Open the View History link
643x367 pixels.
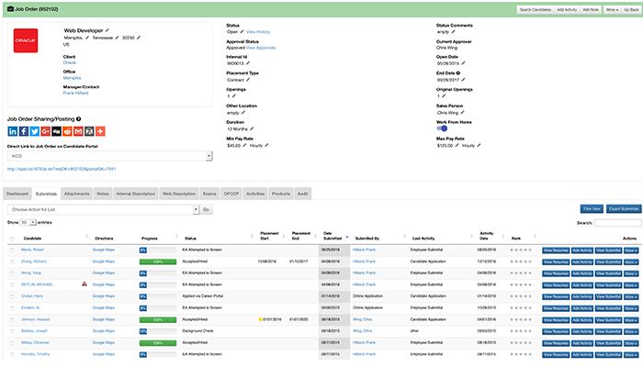coord(258,32)
